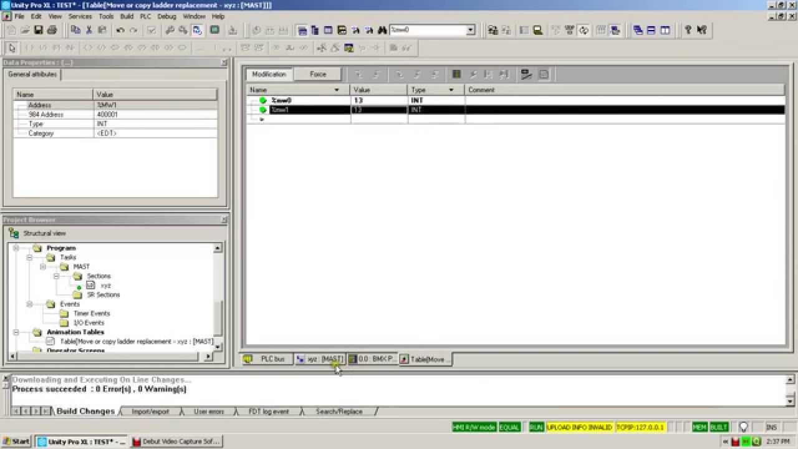Click the value cell of %mw0
The height and width of the screenshot is (449, 798).
(379, 100)
